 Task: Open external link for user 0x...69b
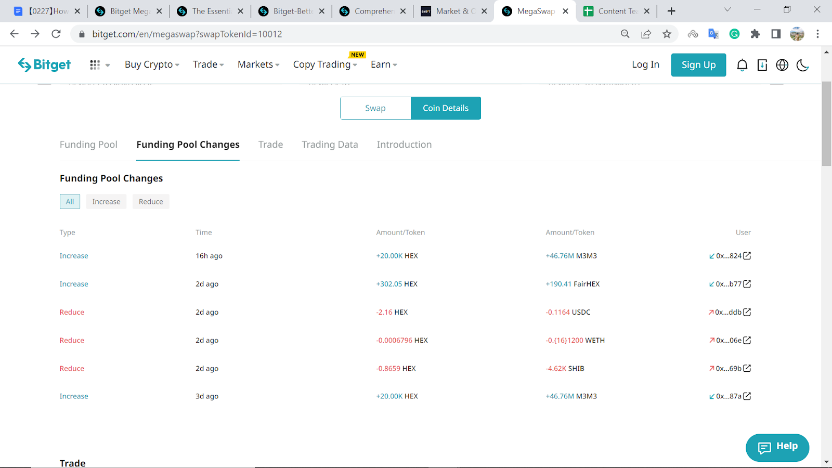[x=747, y=368]
